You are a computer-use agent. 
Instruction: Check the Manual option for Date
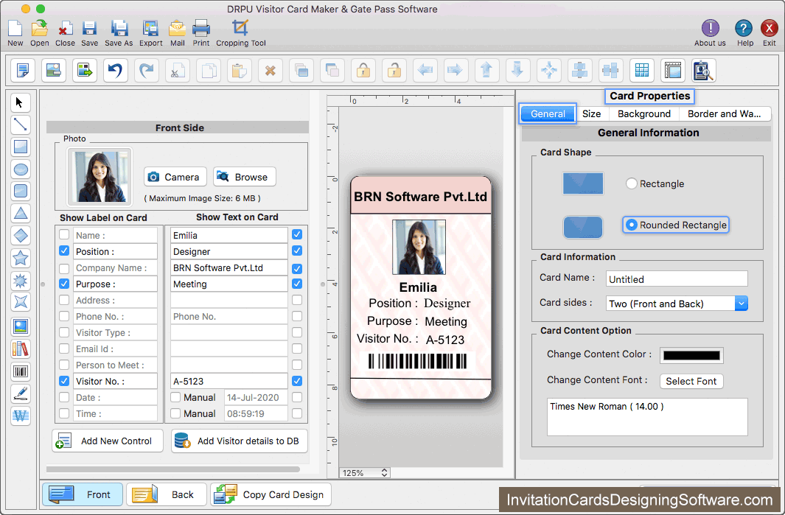175,397
